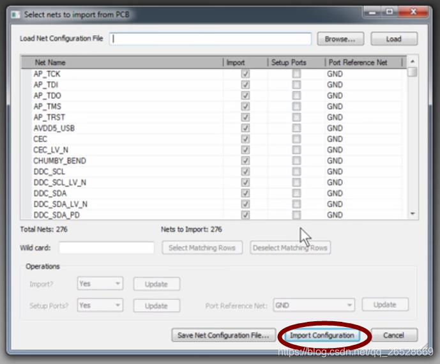Check Setup Ports for DDC_SCL
The width and height of the screenshot is (440, 364).
point(296,172)
